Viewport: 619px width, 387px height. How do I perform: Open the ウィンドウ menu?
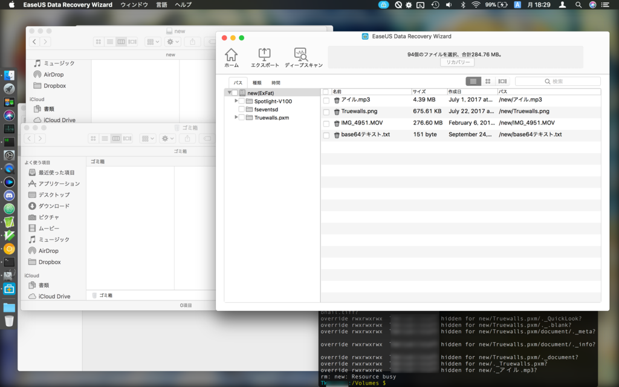(x=134, y=5)
